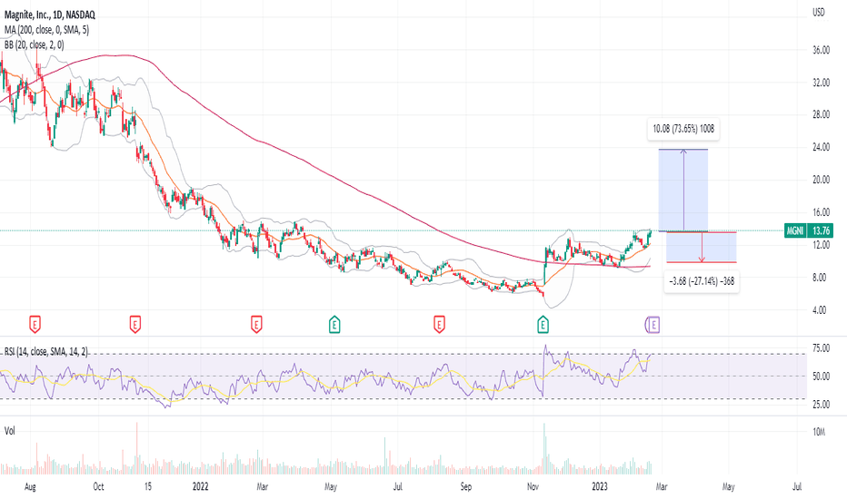Viewport: 847px width, 499px height.
Task: Click the RSI 50.00 axis label
Action: tap(821, 376)
